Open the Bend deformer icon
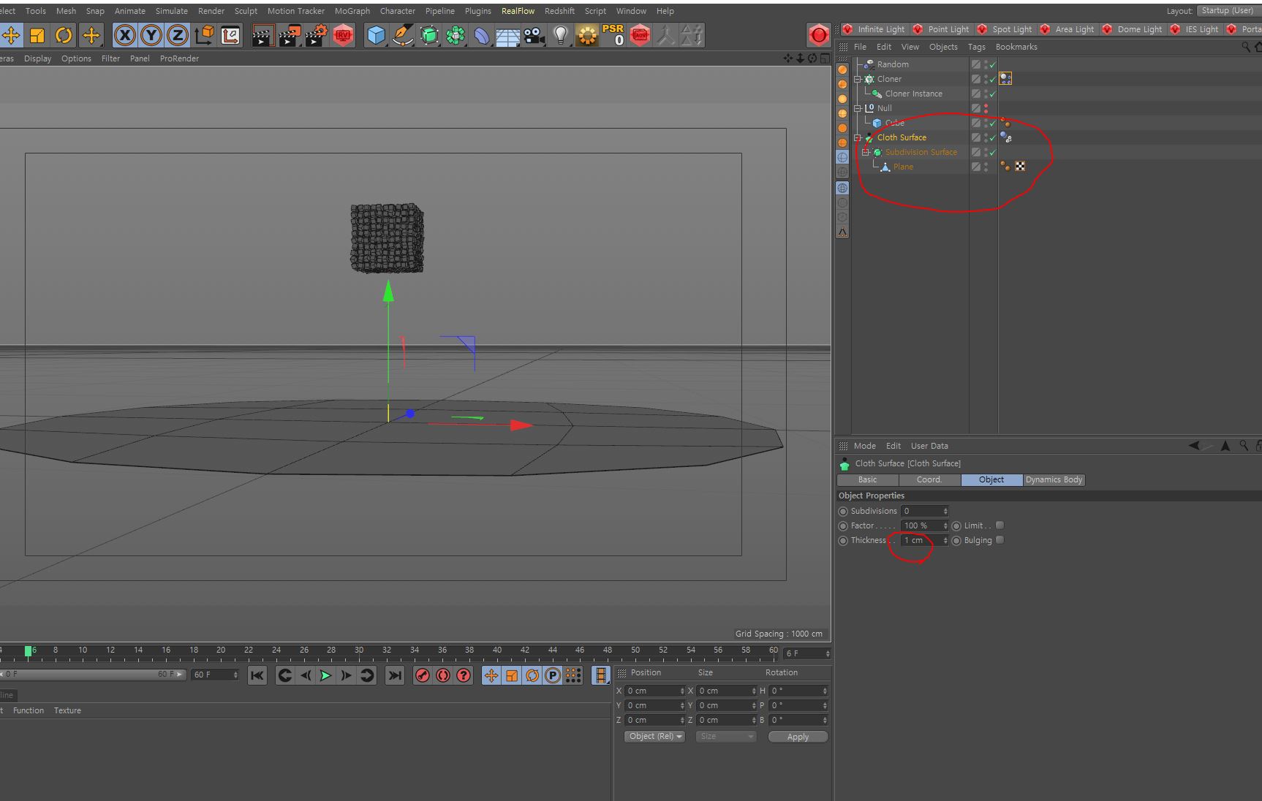 click(x=482, y=35)
